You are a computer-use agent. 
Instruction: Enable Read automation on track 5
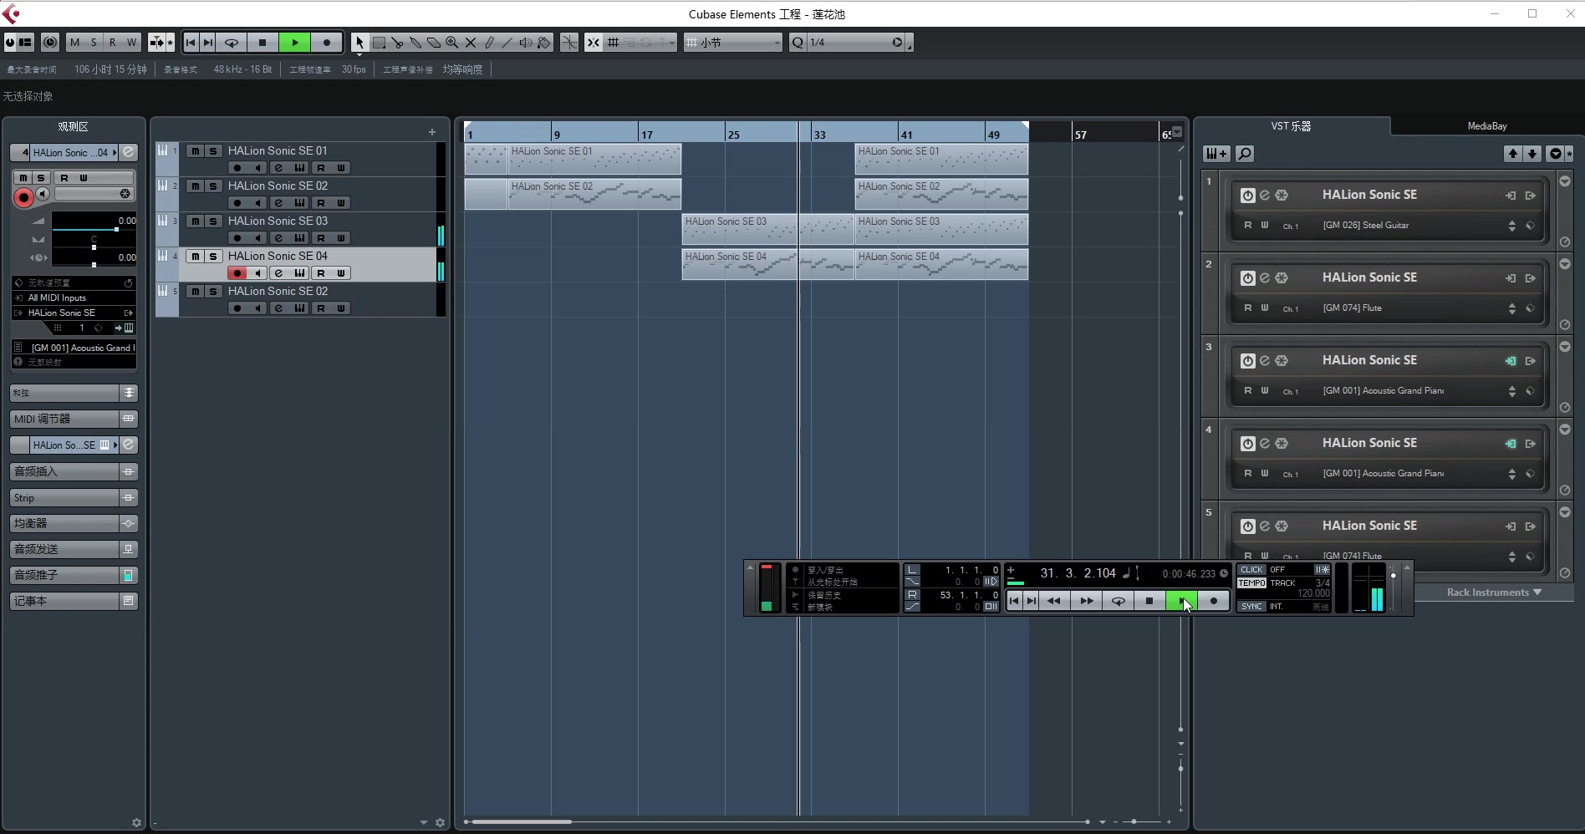321,308
